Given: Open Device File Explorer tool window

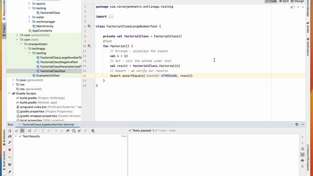Looking at the screenshot, I should coord(308,158).
